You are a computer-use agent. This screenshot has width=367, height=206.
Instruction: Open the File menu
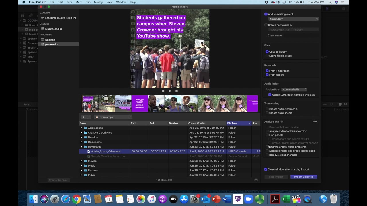pos(52,2)
